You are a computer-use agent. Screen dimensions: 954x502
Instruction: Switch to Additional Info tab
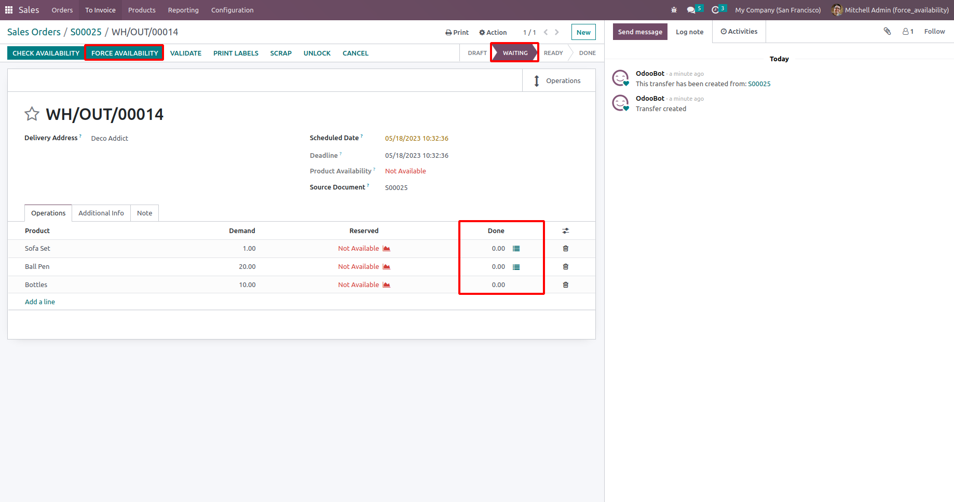pyautogui.click(x=101, y=213)
